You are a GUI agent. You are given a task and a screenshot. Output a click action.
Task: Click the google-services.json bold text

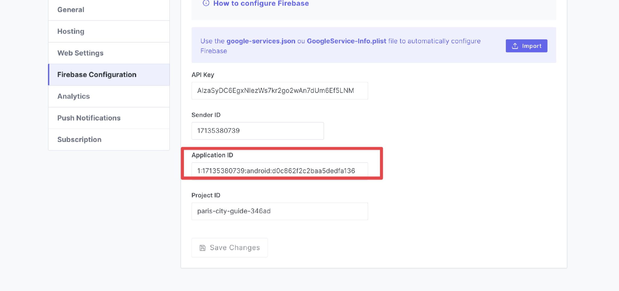pos(261,41)
